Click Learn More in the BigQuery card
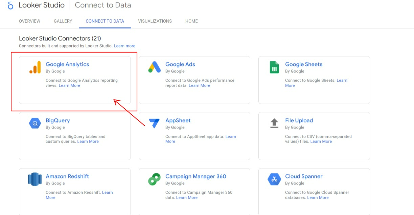 (88, 141)
